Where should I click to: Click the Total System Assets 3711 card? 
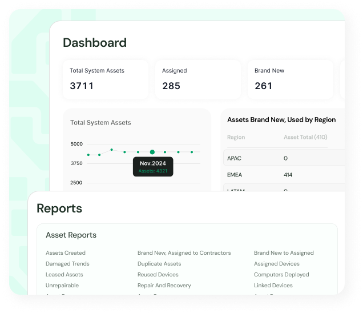(105, 79)
